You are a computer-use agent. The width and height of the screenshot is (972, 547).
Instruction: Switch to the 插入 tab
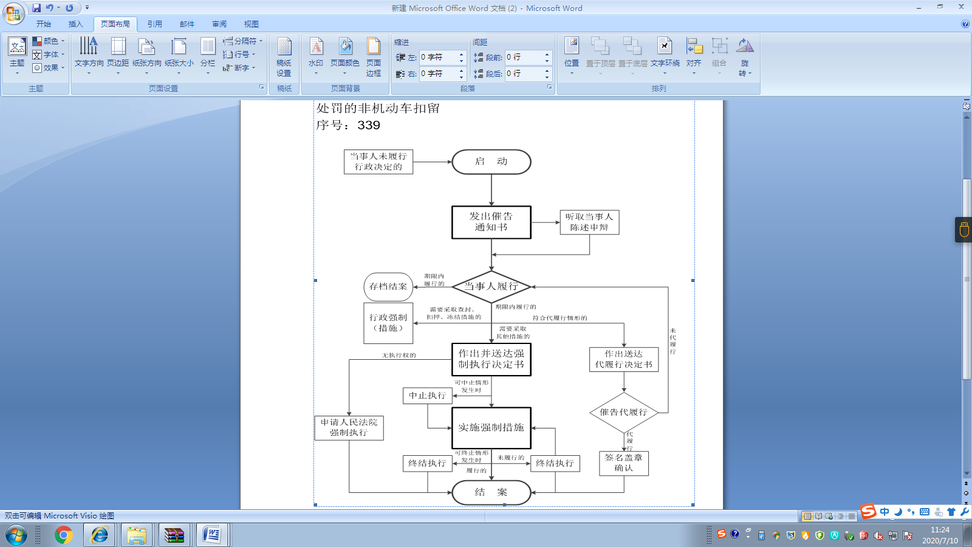(75, 24)
